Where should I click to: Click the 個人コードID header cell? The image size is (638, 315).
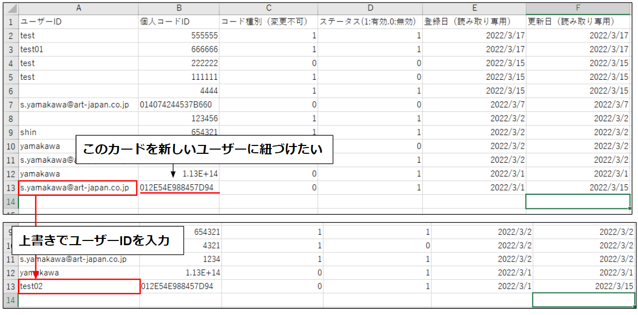tap(179, 22)
